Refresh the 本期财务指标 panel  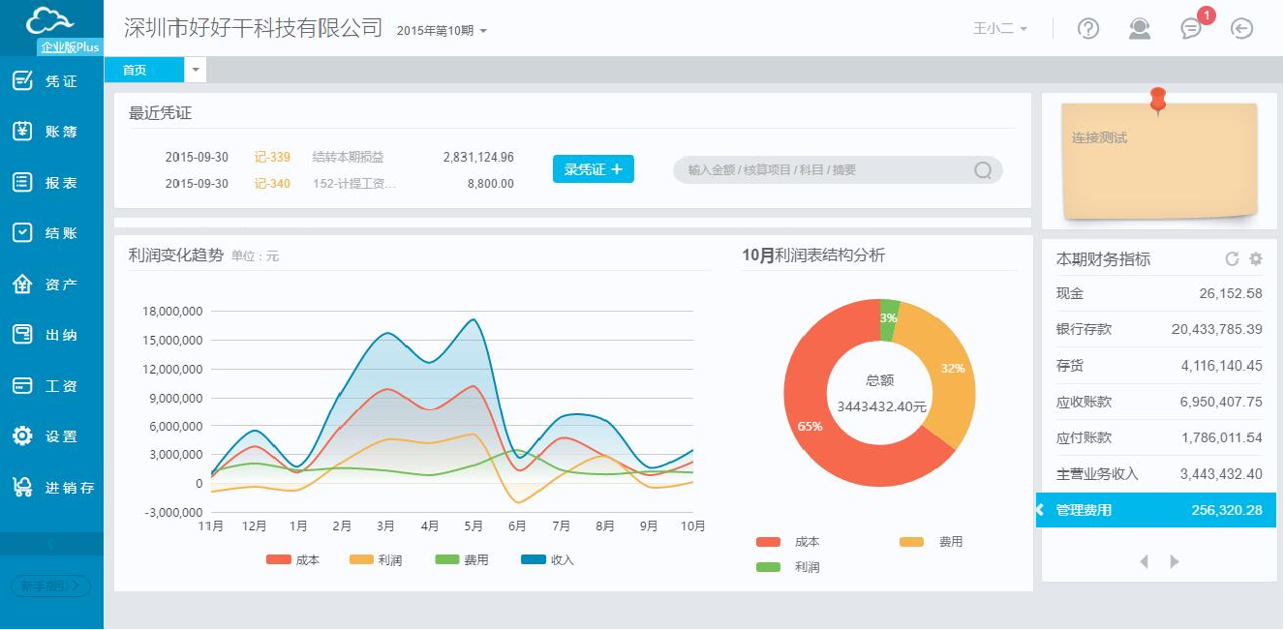(x=1232, y=258)
